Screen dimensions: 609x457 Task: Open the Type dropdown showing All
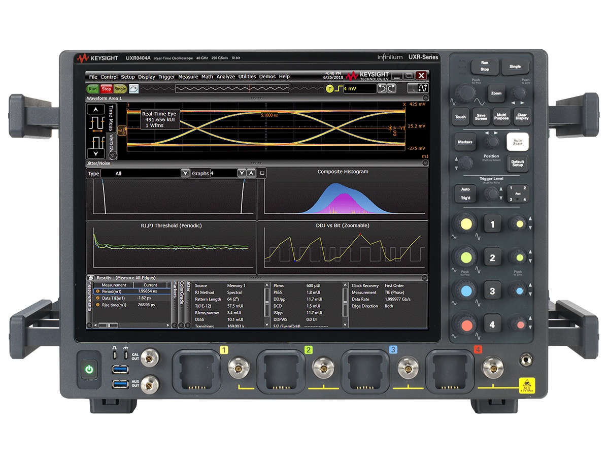(184, 173)
